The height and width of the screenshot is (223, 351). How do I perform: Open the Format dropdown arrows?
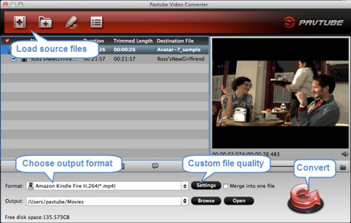185,186
